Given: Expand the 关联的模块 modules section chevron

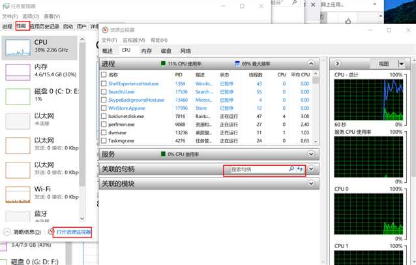Looking at the screenshot, I should coord(310,183).
